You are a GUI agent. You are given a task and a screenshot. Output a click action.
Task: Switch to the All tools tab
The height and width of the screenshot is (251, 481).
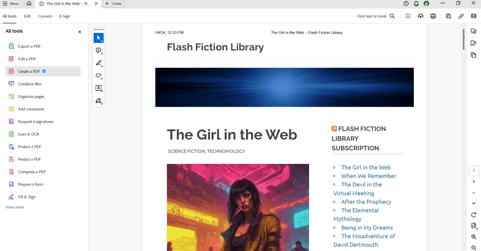[9, 16]
